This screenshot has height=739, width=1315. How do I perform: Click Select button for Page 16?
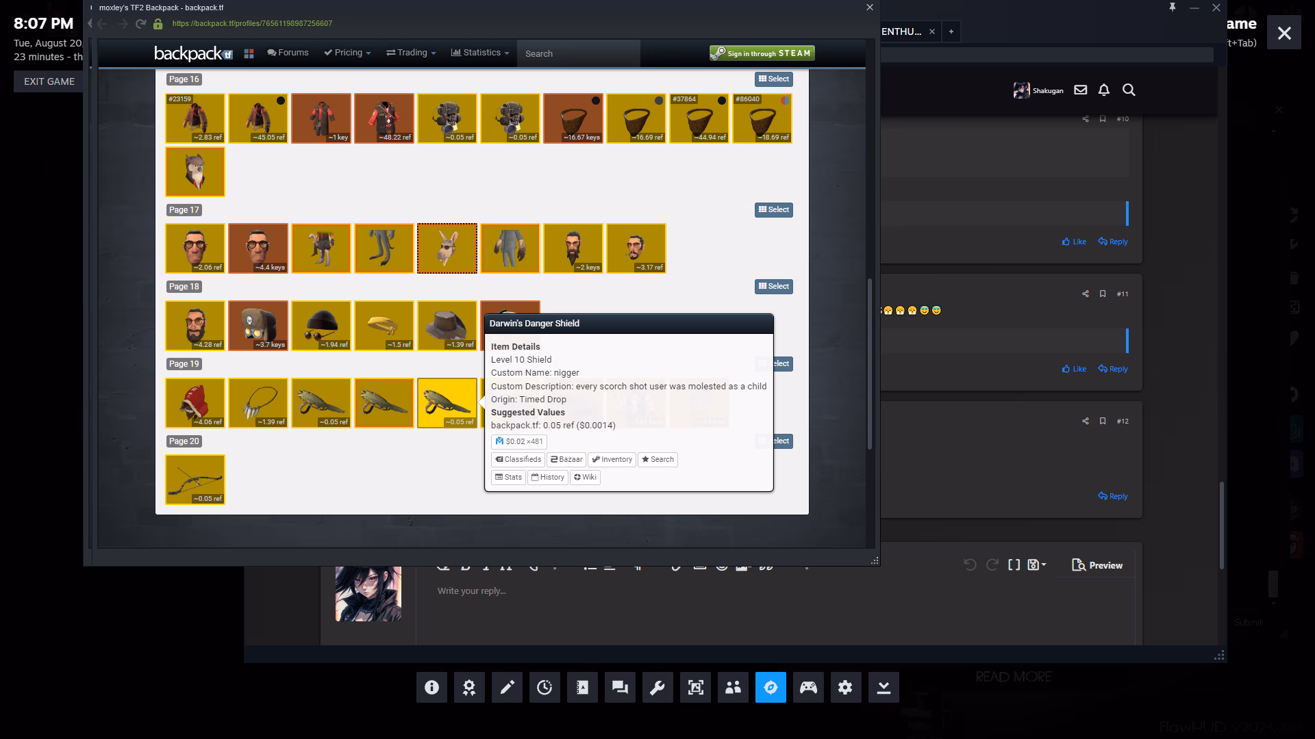pos(774,79)
